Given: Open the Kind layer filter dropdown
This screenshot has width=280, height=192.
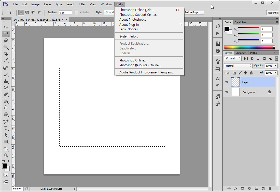Looking at the screenshot, I should pos(233,58).
